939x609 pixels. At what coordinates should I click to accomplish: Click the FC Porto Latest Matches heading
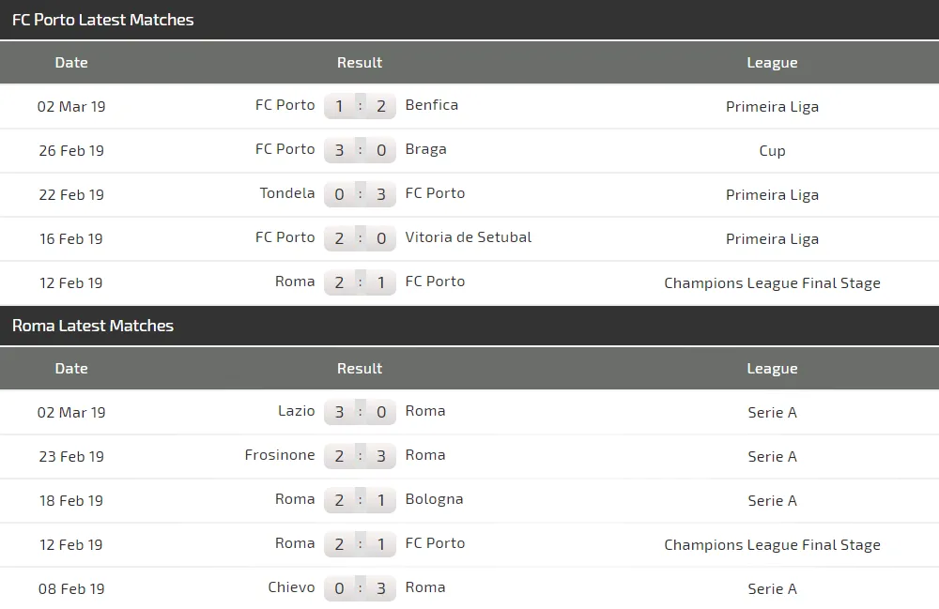pyautogui.click(x=103, y=20)
